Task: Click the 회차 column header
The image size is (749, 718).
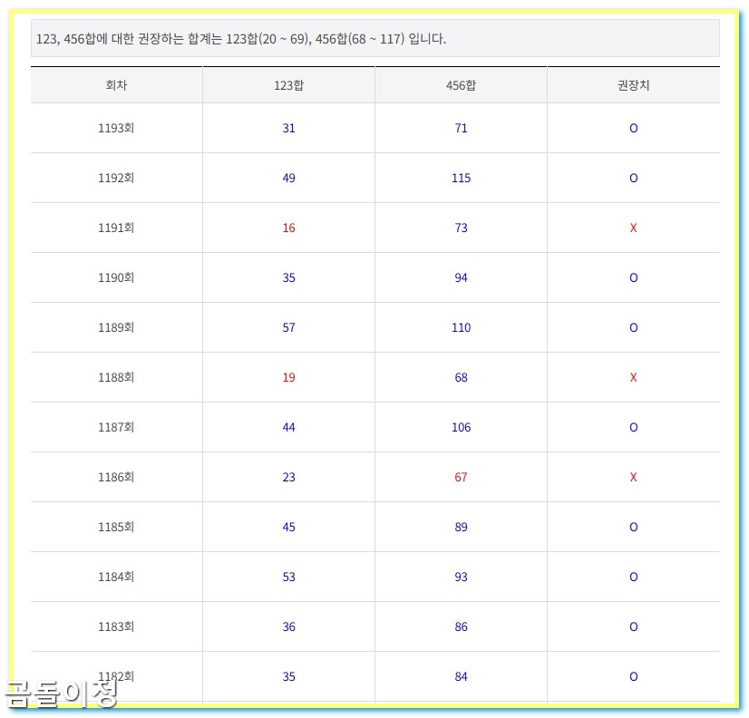Action: coord(116,84)
